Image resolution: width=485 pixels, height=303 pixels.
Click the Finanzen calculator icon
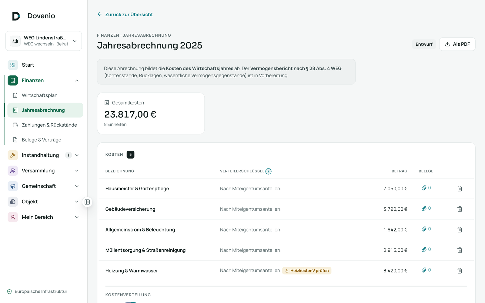(x=13, y=80)
